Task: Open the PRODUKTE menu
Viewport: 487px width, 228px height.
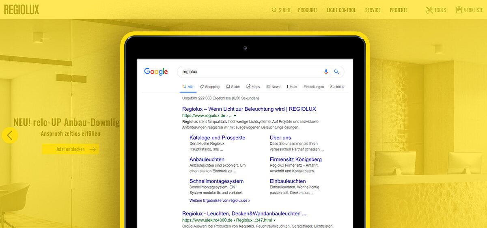Action: point(308,10)
